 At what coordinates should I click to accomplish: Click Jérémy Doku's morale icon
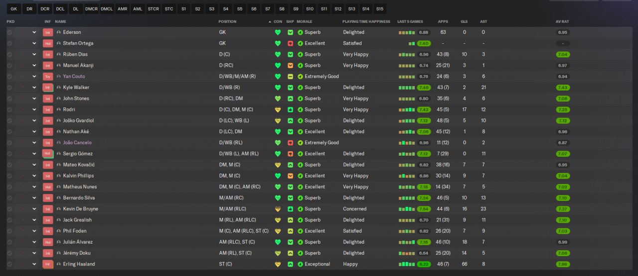(x=300, y=253)
